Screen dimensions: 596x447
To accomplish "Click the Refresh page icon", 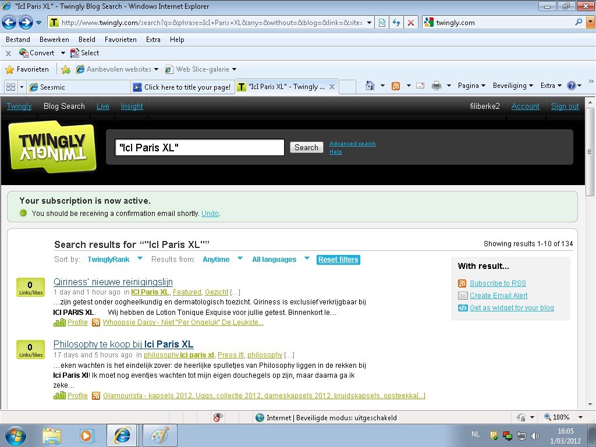I will point(396,23).
